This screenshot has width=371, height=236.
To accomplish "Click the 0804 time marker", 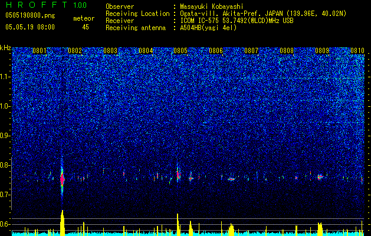I will coord(146,51).
